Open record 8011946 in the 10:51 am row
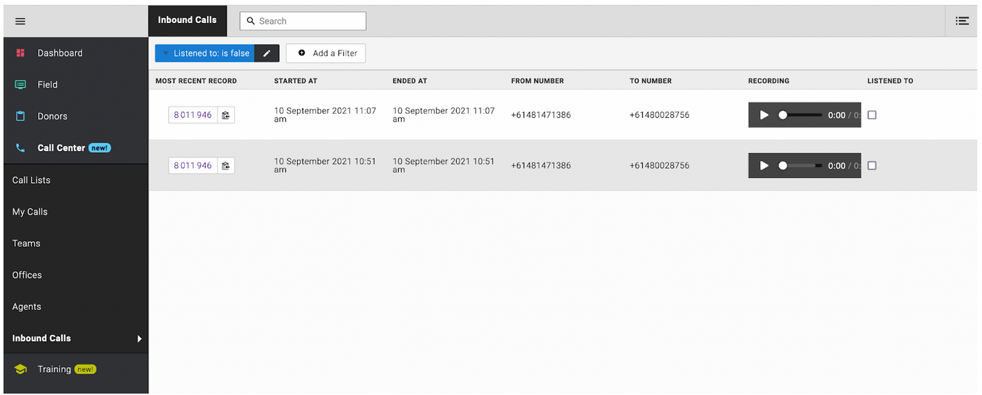This screenshot has height=395, width=982. 193,166
